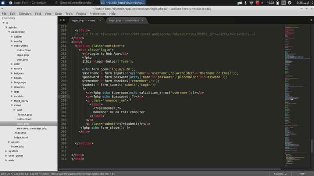Collapse the controllers folder
The height and width of the screenshot is (176, 314).
(12, 45)
